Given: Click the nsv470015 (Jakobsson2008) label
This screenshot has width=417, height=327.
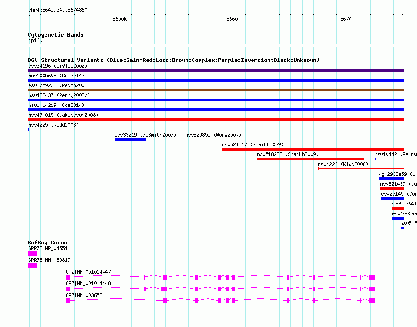Looking at the screenshot, I should (63, 115).
